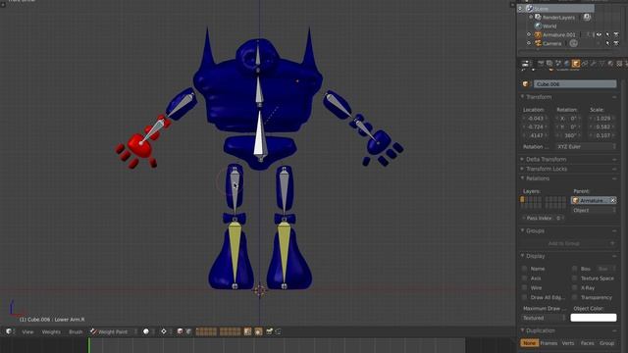
Task: Collapse the Display panel
Action: coord(522,256)
